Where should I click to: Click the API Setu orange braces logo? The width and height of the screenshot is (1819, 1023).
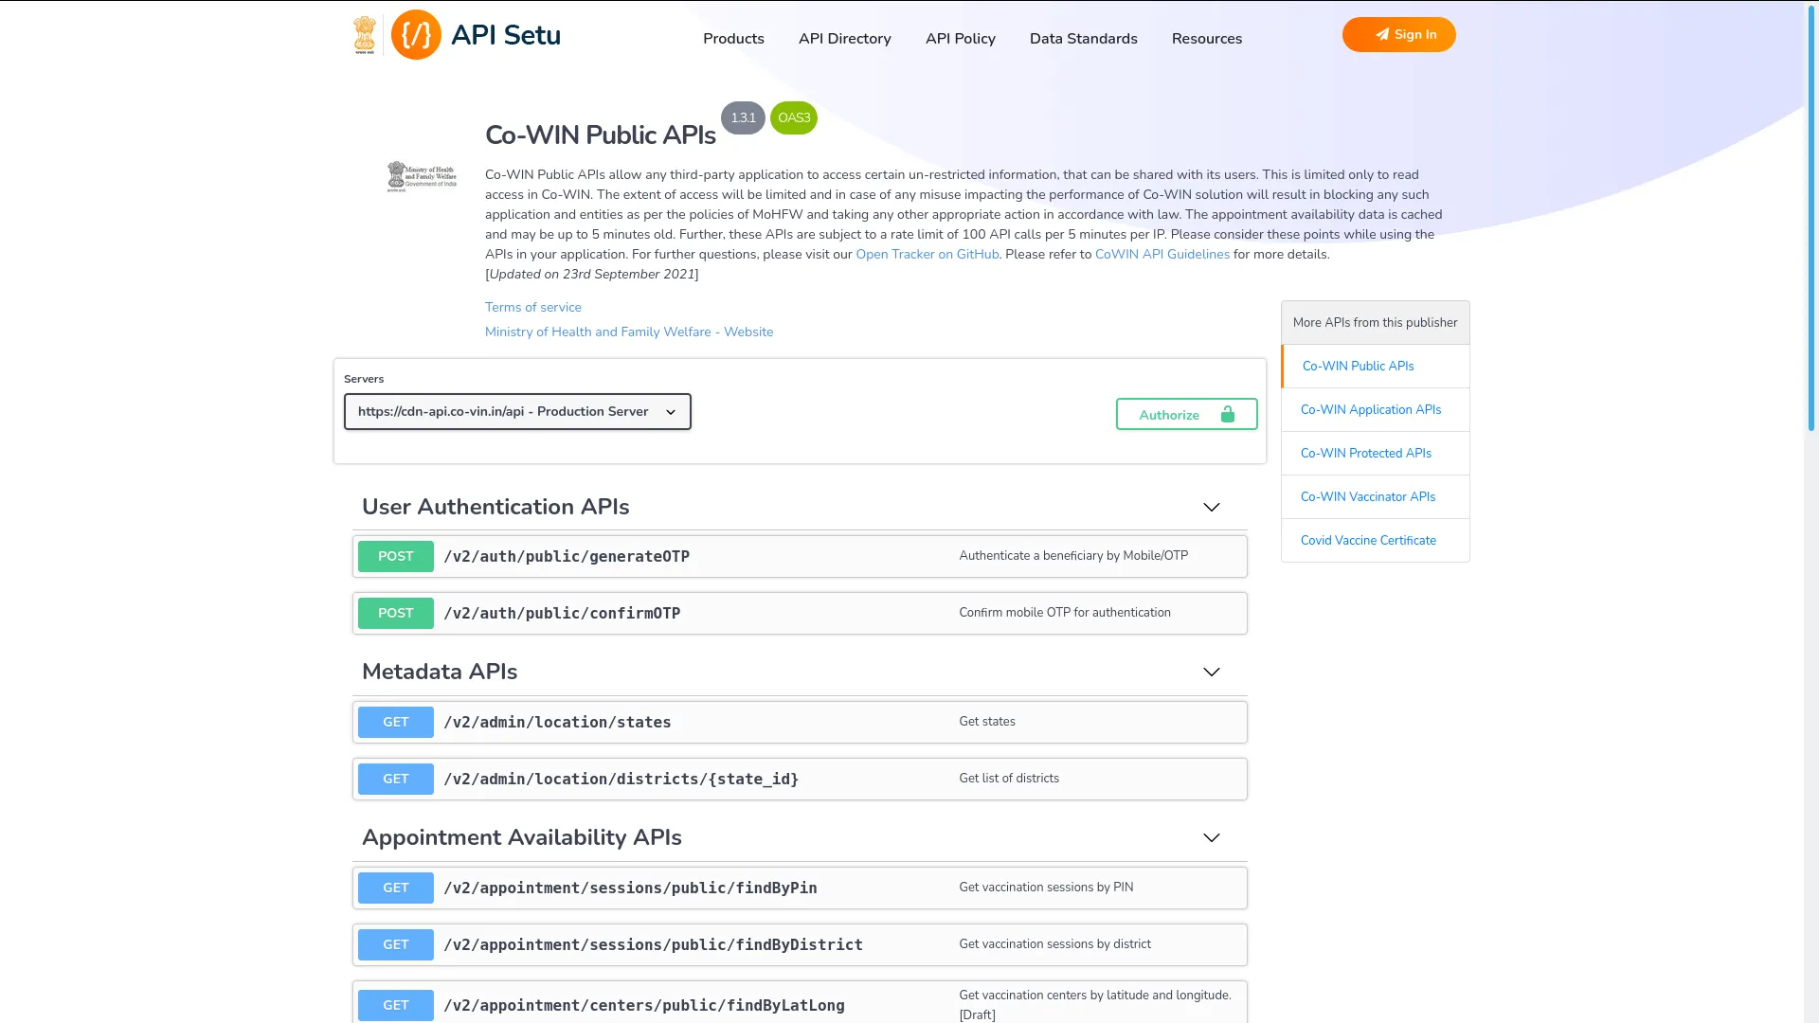416,35
